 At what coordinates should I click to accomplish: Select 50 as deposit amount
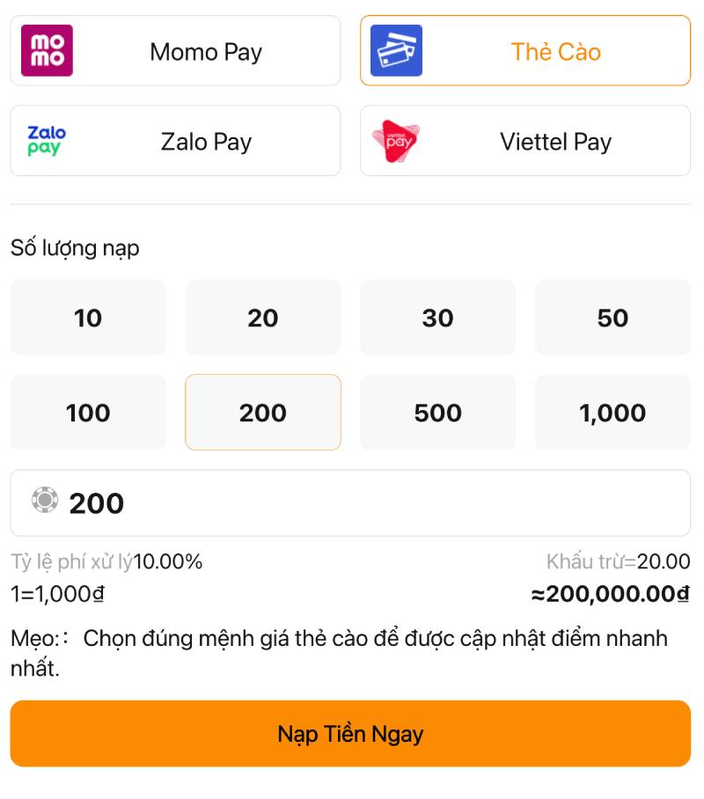[x=612, y=318]
